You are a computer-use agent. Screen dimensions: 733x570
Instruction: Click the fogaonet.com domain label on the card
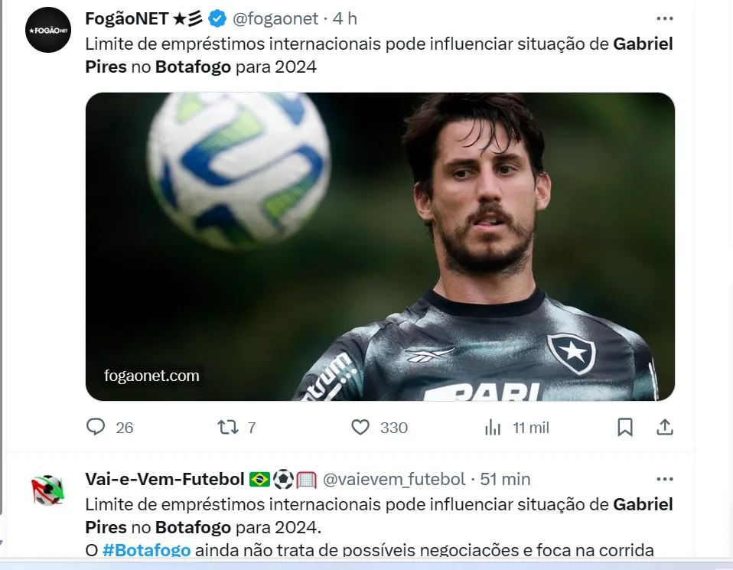(151, 376)
